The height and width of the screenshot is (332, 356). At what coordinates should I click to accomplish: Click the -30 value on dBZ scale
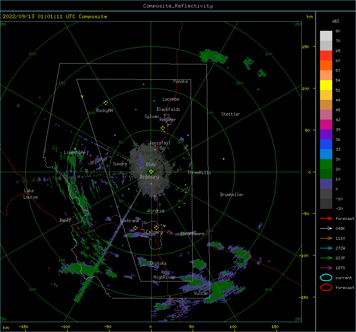(339, 208)
